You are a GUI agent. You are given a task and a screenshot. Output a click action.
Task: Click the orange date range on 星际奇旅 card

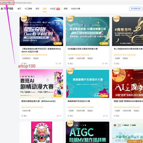(x=34, y=55)
